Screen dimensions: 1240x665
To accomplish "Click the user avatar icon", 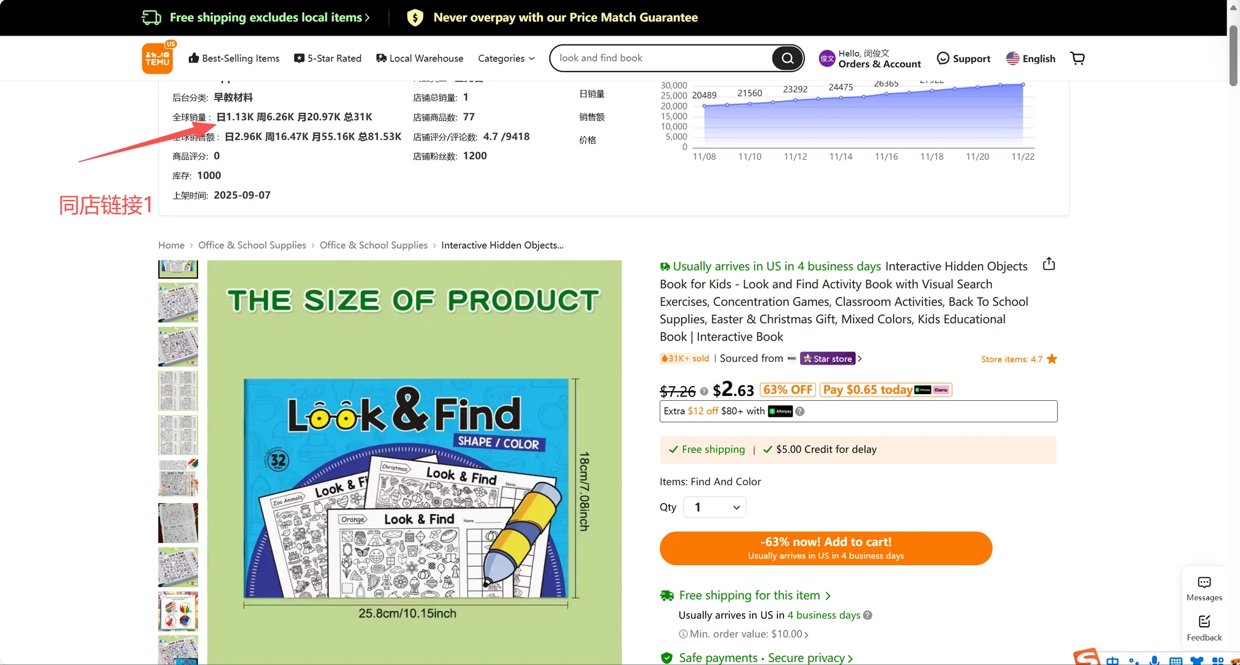I will tap(827, 58).
